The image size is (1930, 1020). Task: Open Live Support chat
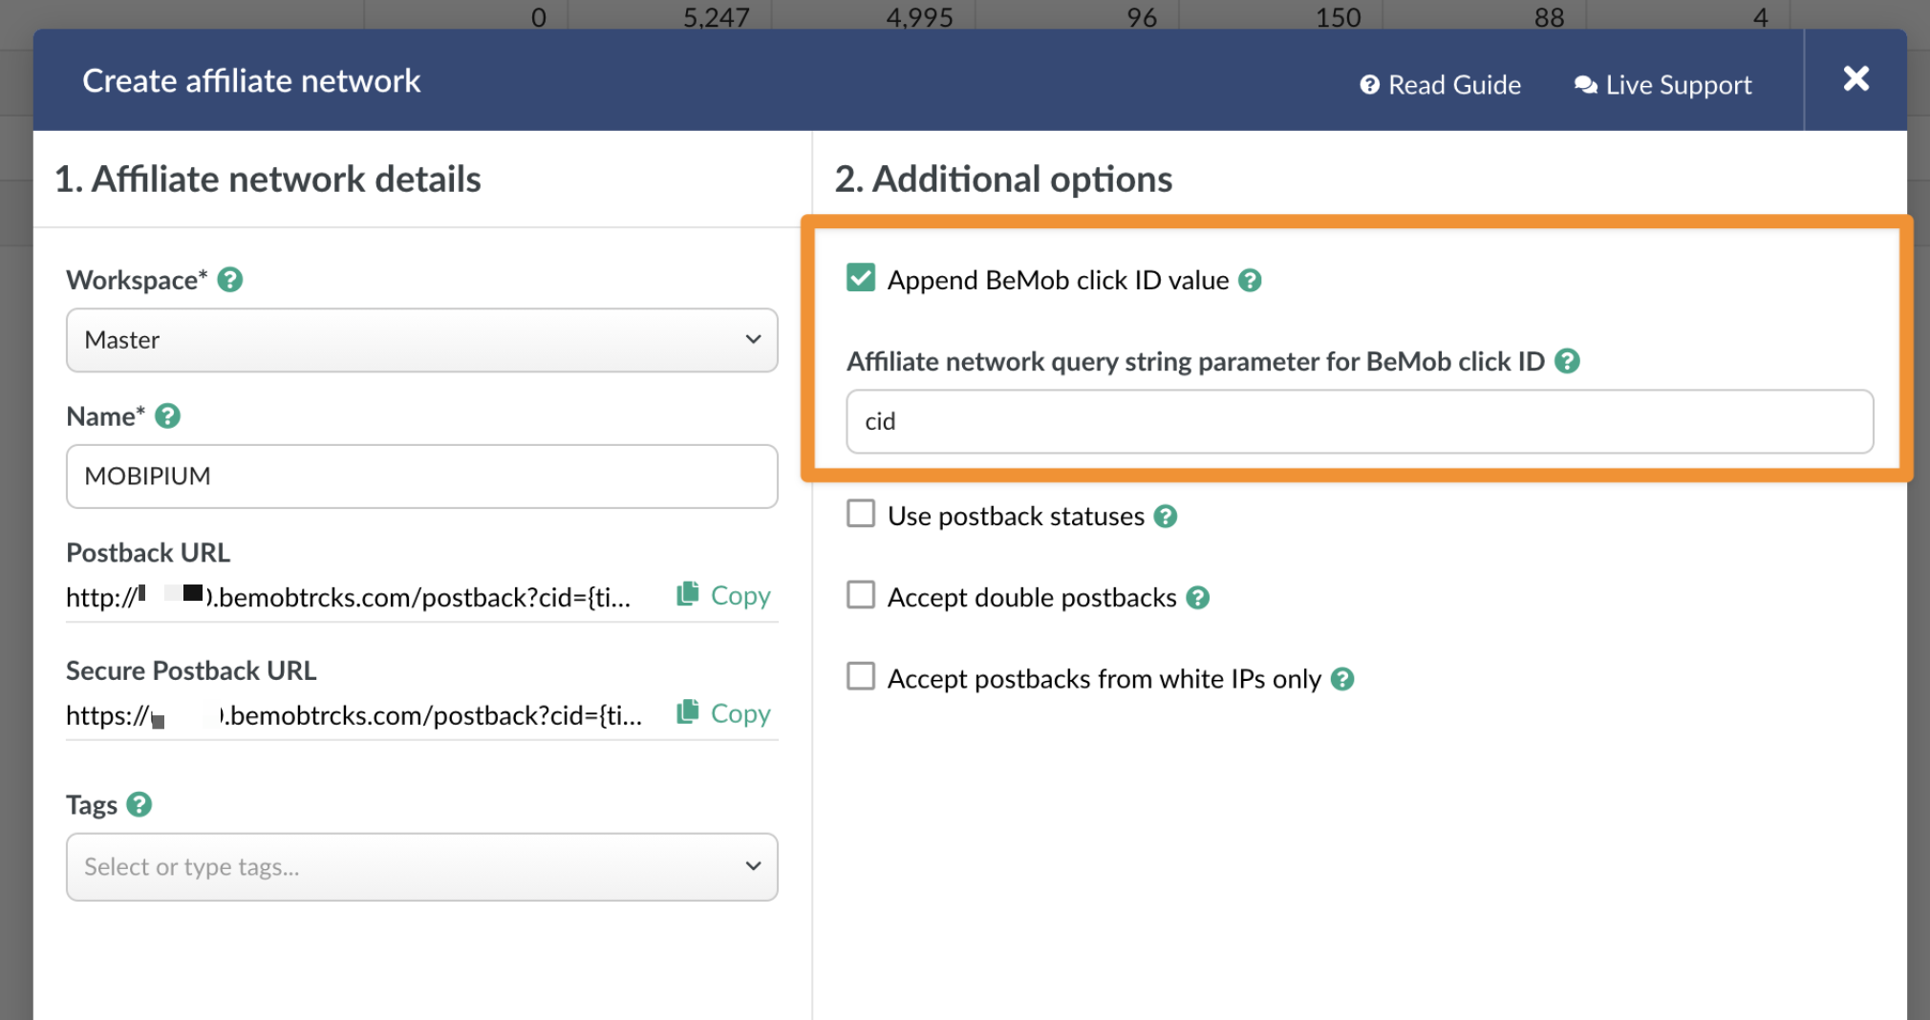tap(1663, 85)
